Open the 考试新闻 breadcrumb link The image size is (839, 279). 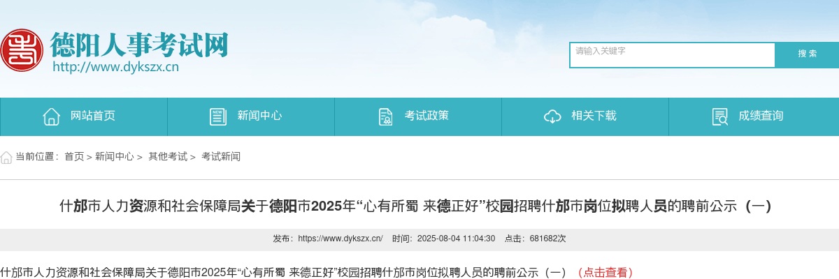(221, 157)
